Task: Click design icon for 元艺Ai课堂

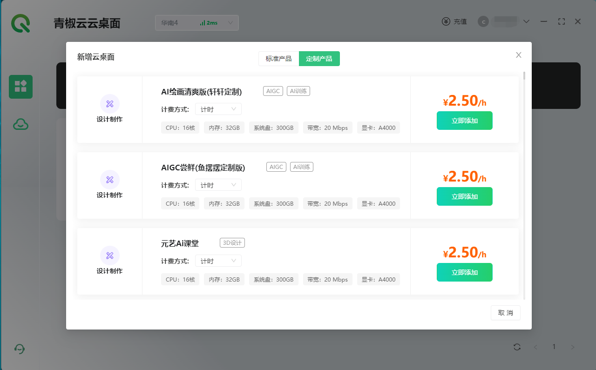Action: (110, 256)
